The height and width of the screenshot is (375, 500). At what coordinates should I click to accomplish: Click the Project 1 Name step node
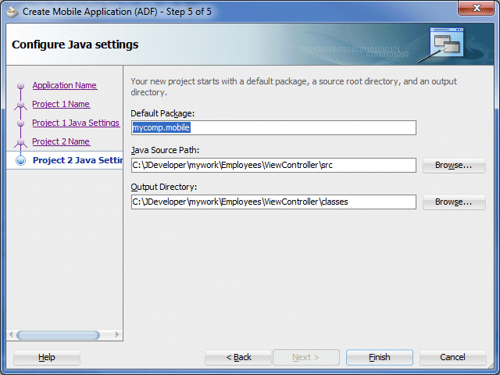click(21, 104)
